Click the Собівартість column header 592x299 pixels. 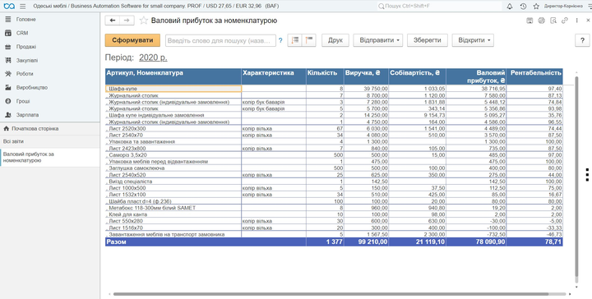[x=417, y=76]
